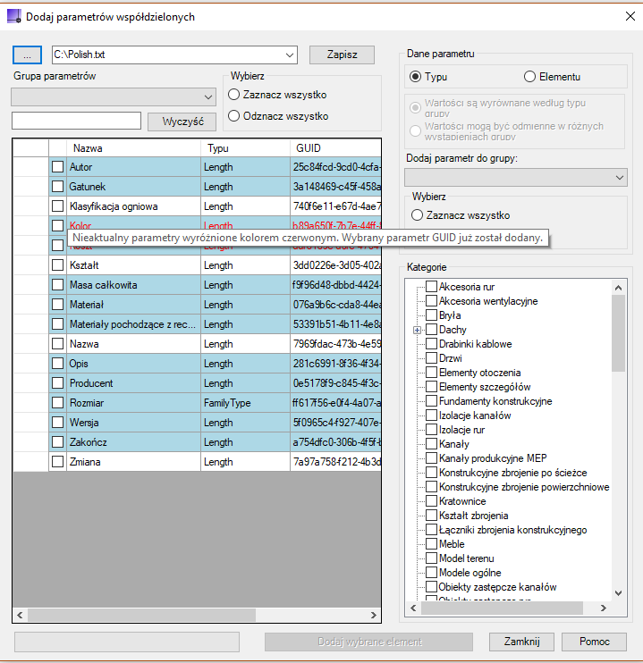The width and height of the screenshot is (643, 663).
Task: Select the Elementu radio button
Action: click(x=529, y=77)
